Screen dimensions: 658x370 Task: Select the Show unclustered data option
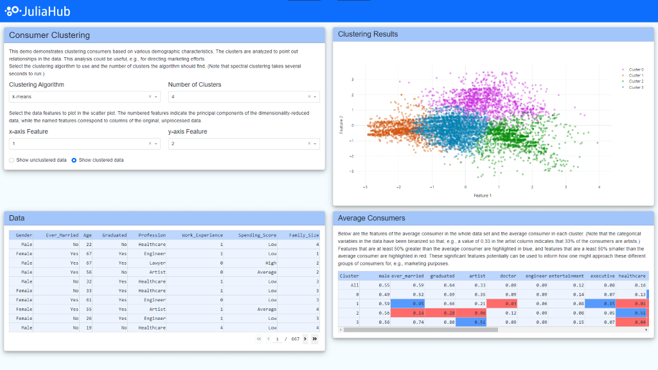click(12, 160)
